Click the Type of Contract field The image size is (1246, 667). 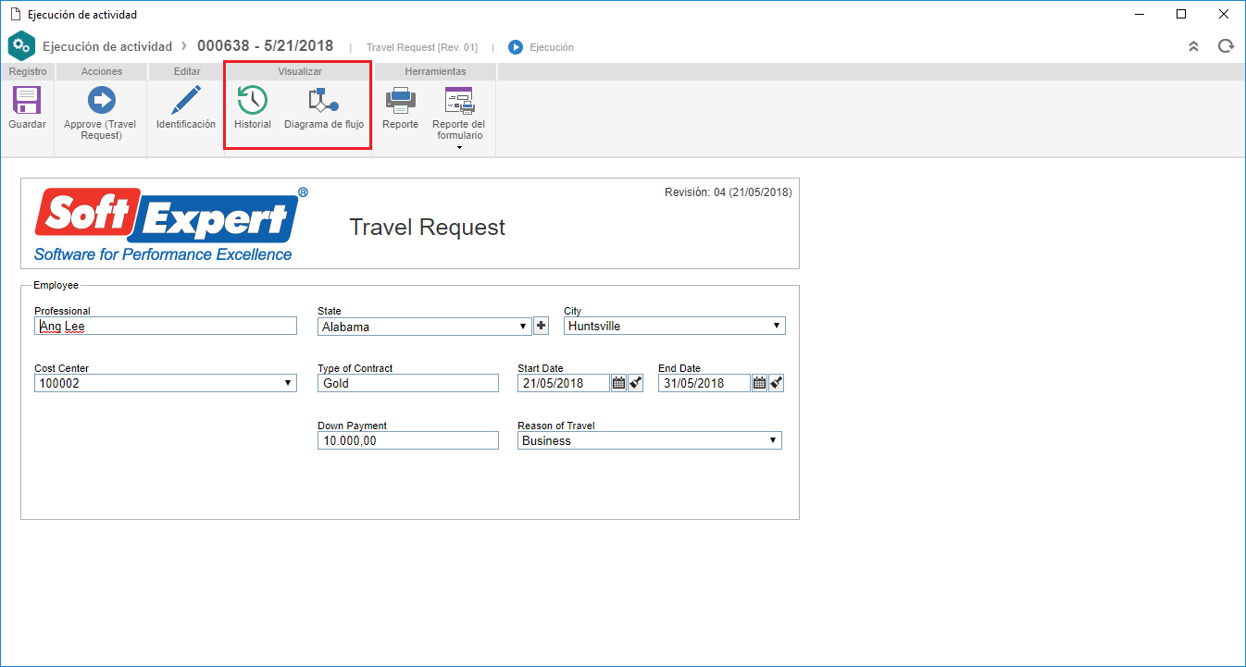pyautogui.click(x=408, y=383)
